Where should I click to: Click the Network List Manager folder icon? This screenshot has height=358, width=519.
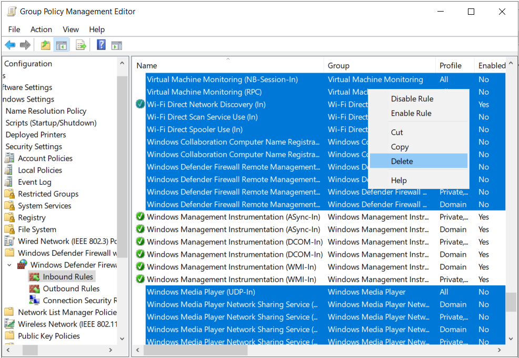point(9,312)
